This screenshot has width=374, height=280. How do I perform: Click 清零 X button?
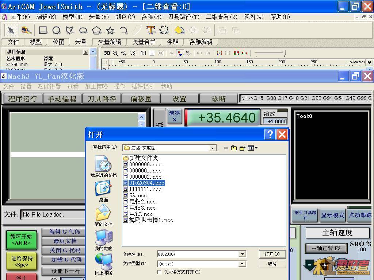[174, 116]
